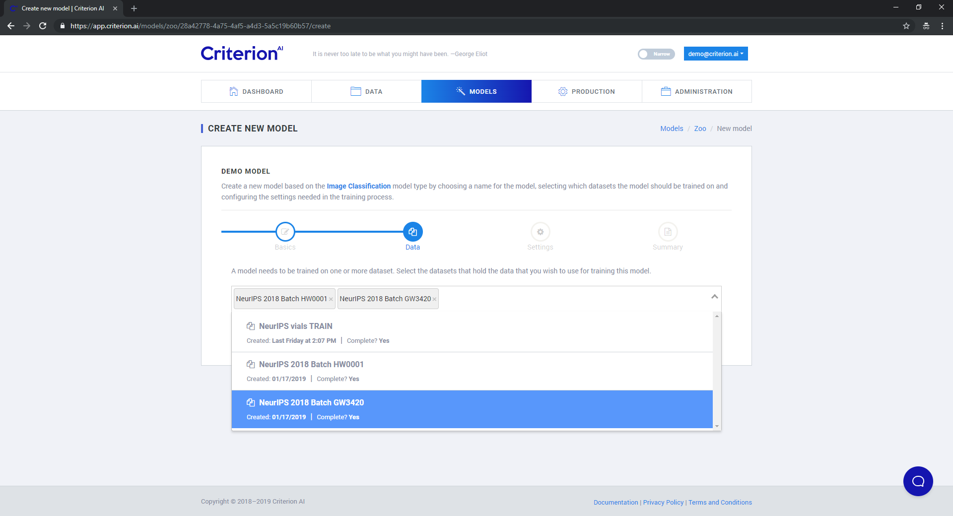The width and height of the screenshot is (953, 516).
Task: Open the chat support bubble
Action: tap(918, 481)
